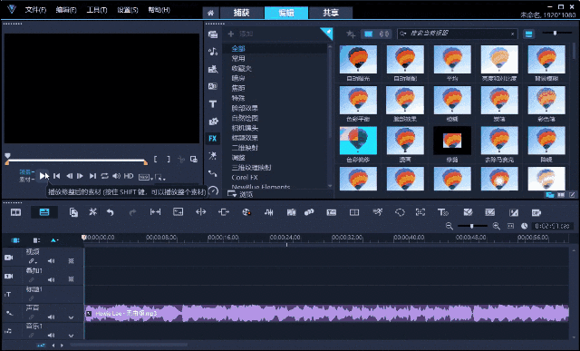Open the customize tools wrench icon
The height and width of the screenshot is (351, 580).
(x=92, y=212)
